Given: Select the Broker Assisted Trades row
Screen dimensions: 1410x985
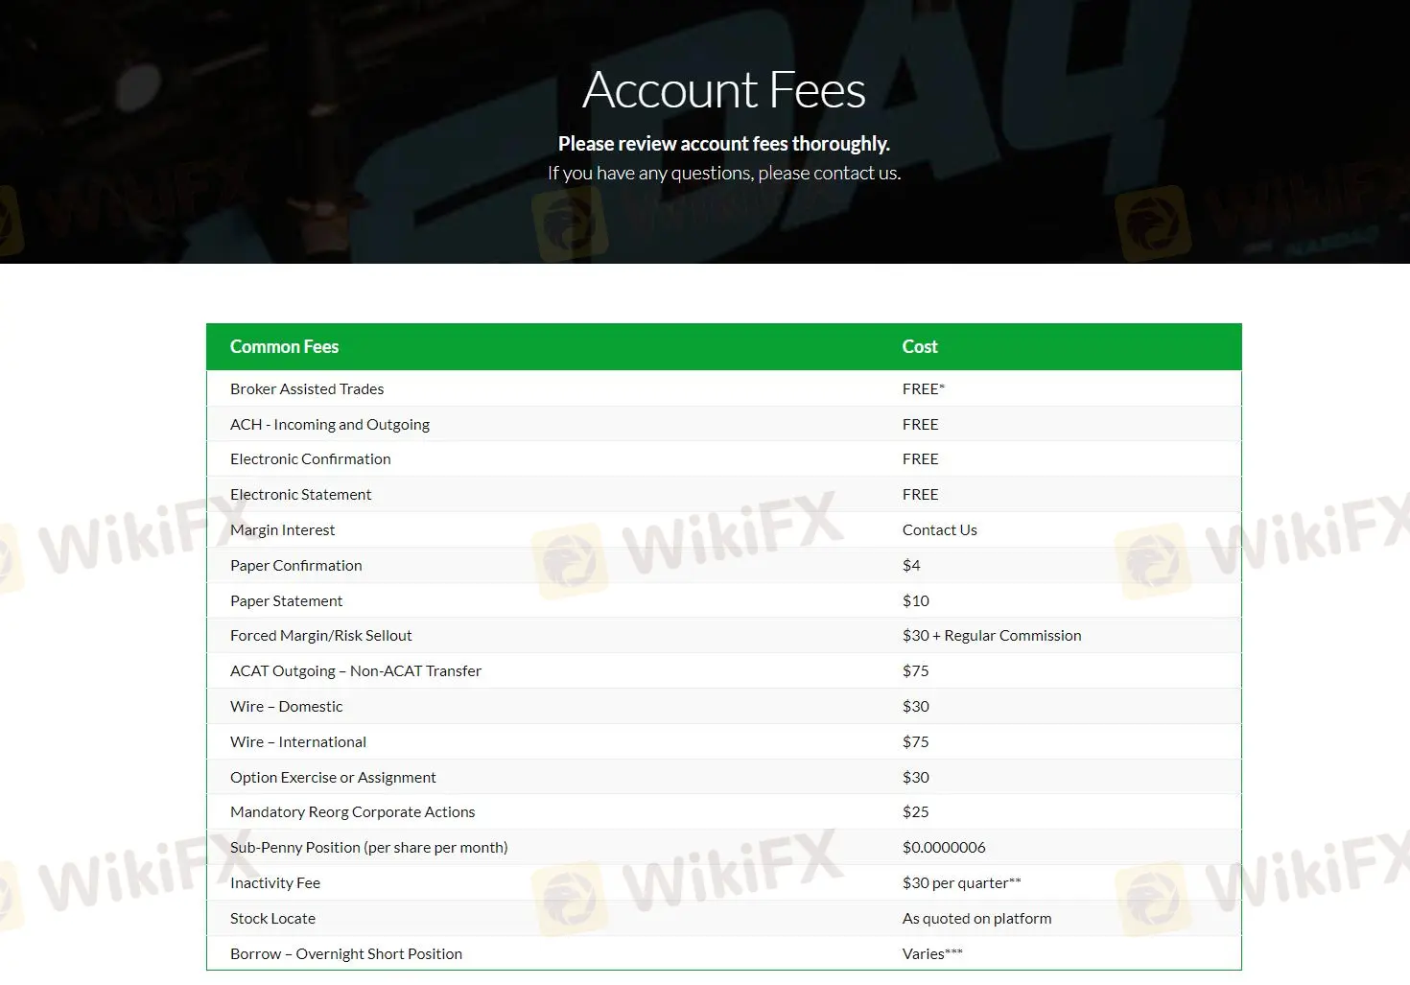Looking at the screenshot, I should click(307, 388).
